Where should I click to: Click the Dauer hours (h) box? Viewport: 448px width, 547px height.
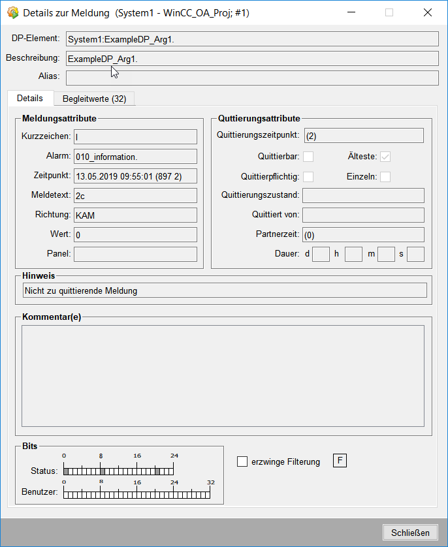pyautogui.click(x=353, y=254)
